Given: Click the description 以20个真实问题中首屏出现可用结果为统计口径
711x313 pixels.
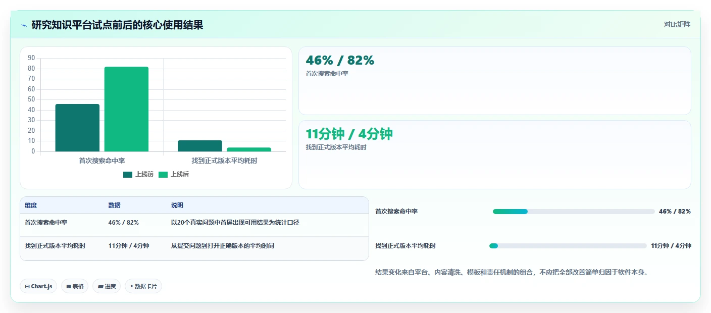Looking at the screenshot, I should [235, 223].
